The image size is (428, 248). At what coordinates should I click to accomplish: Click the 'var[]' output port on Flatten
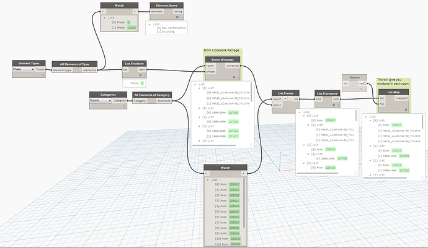pyautogui.click(x=362, y=83)
